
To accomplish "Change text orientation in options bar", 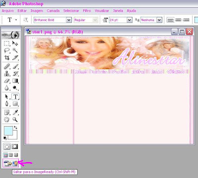I will 26,20.
